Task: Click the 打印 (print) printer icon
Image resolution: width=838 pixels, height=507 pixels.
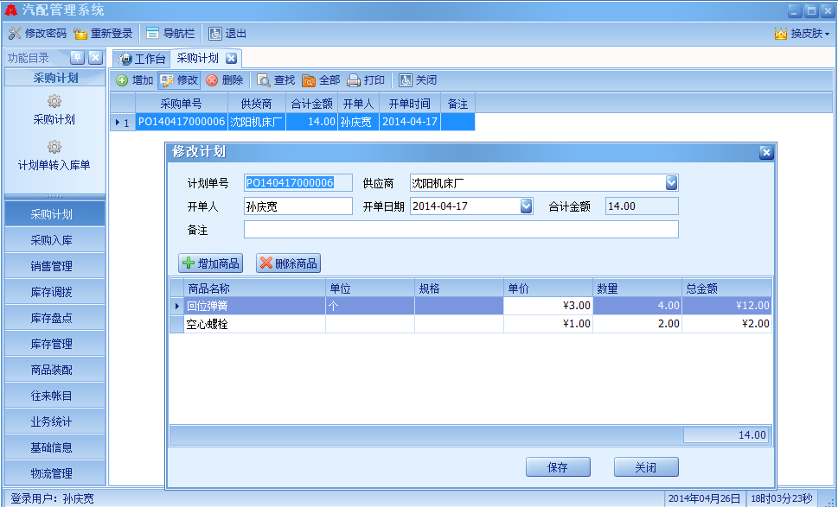Action: [x=354, y=80]
